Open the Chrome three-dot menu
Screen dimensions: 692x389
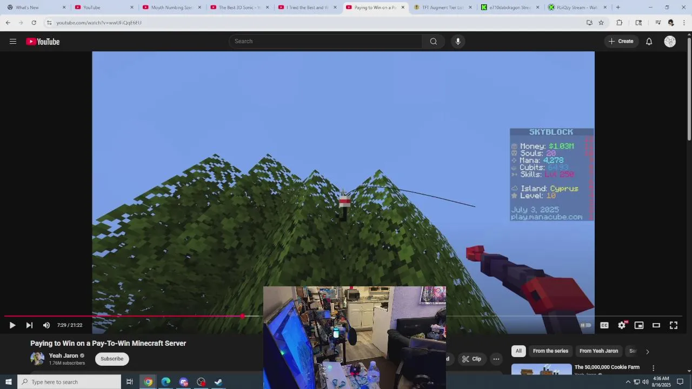[x=684, y=23]
